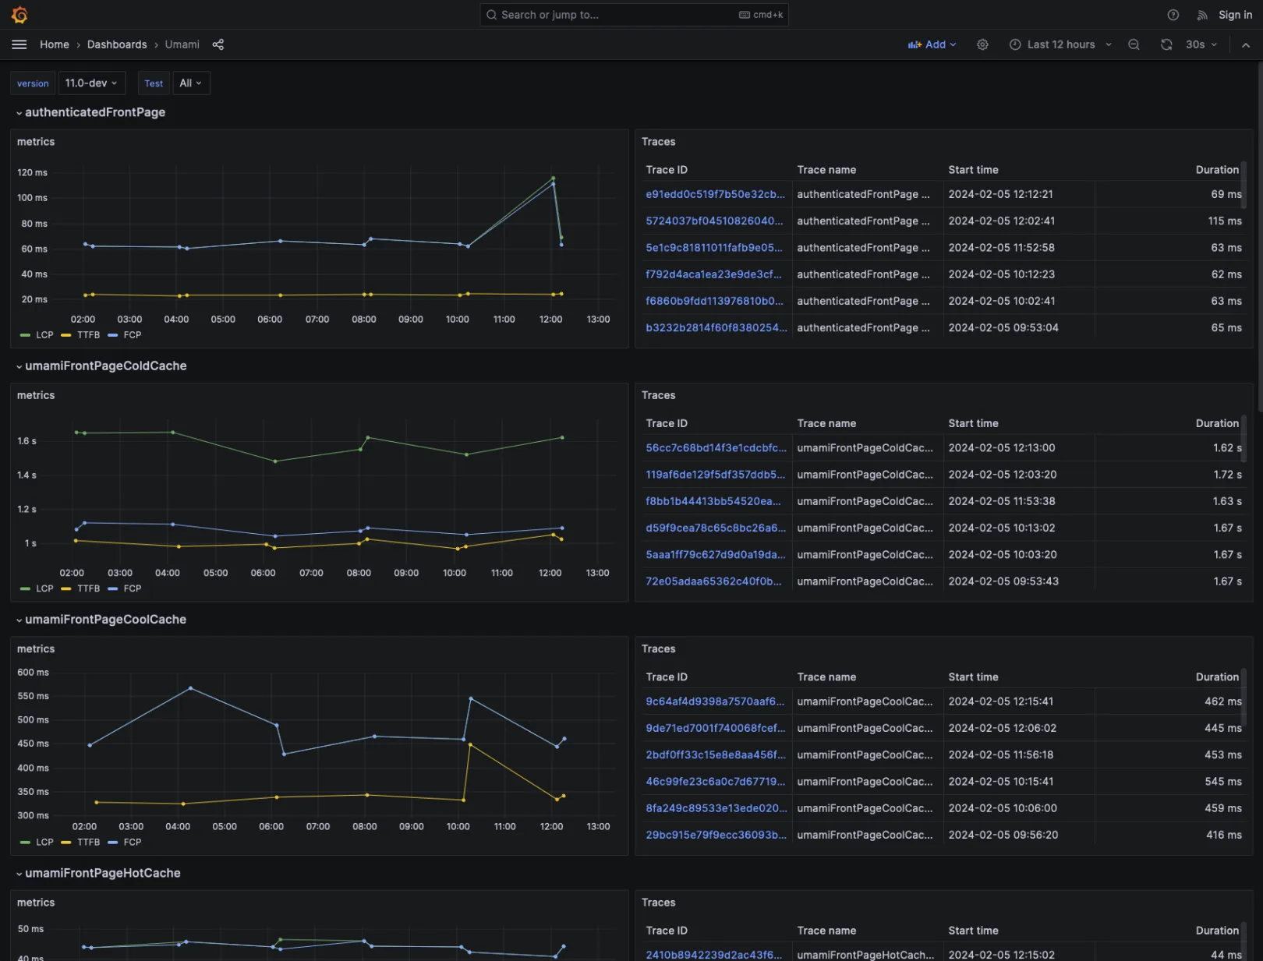The image size is (1263, 961).
Task: Open the navigation hamburger menu
Action: tap(19, 44)
